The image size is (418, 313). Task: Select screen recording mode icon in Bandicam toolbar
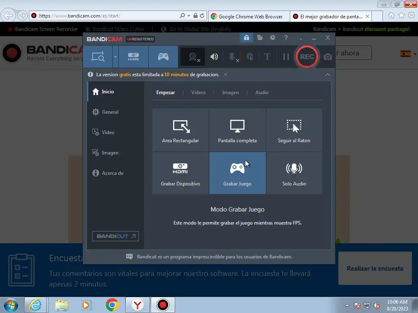(x=98, y=57)
